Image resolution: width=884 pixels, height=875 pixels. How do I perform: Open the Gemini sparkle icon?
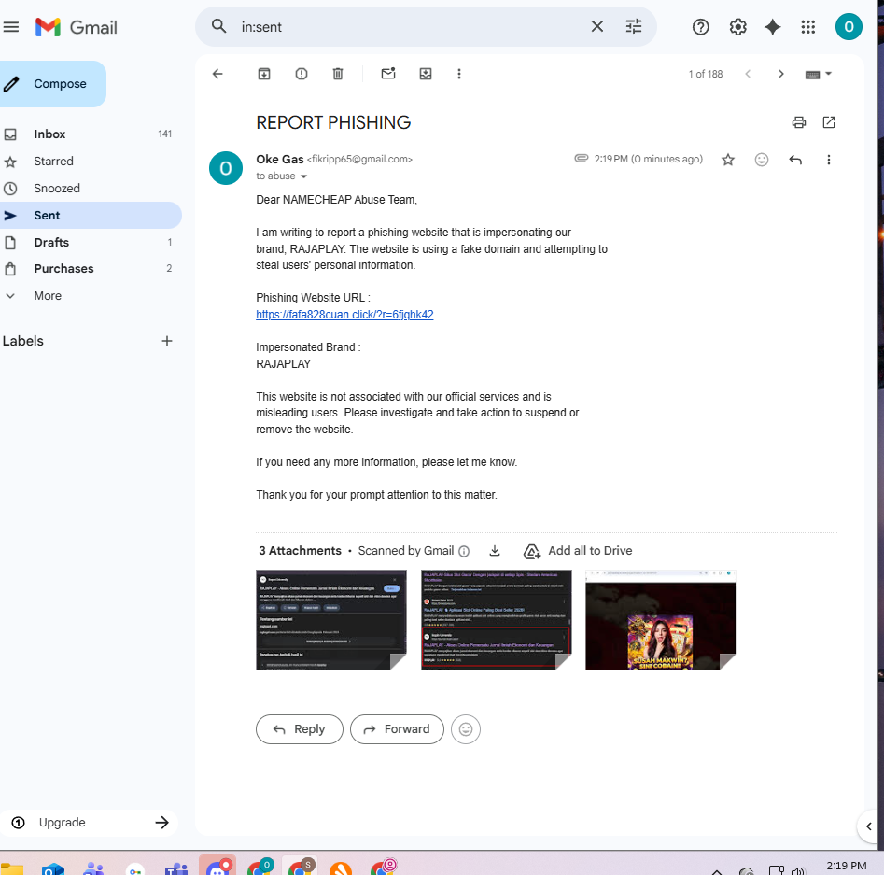click(772, 27)
